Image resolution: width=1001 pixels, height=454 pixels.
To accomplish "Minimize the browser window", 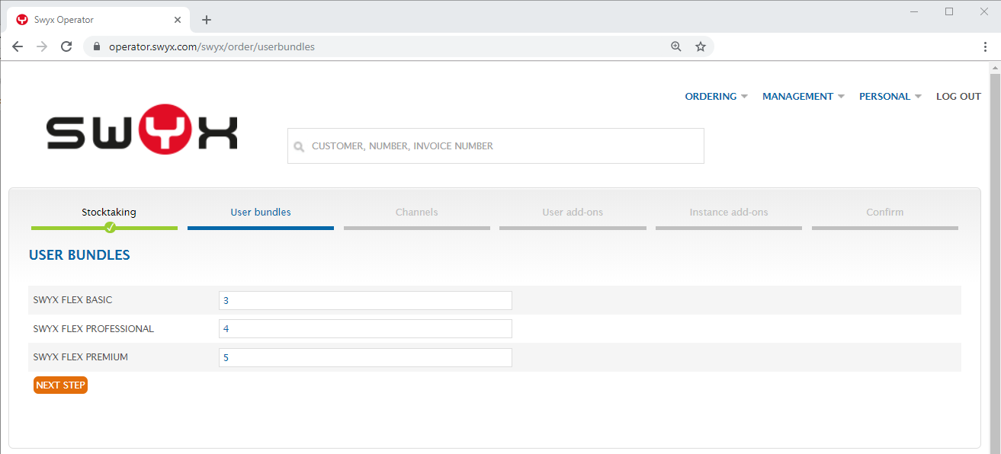I will (x=916, y=11).
